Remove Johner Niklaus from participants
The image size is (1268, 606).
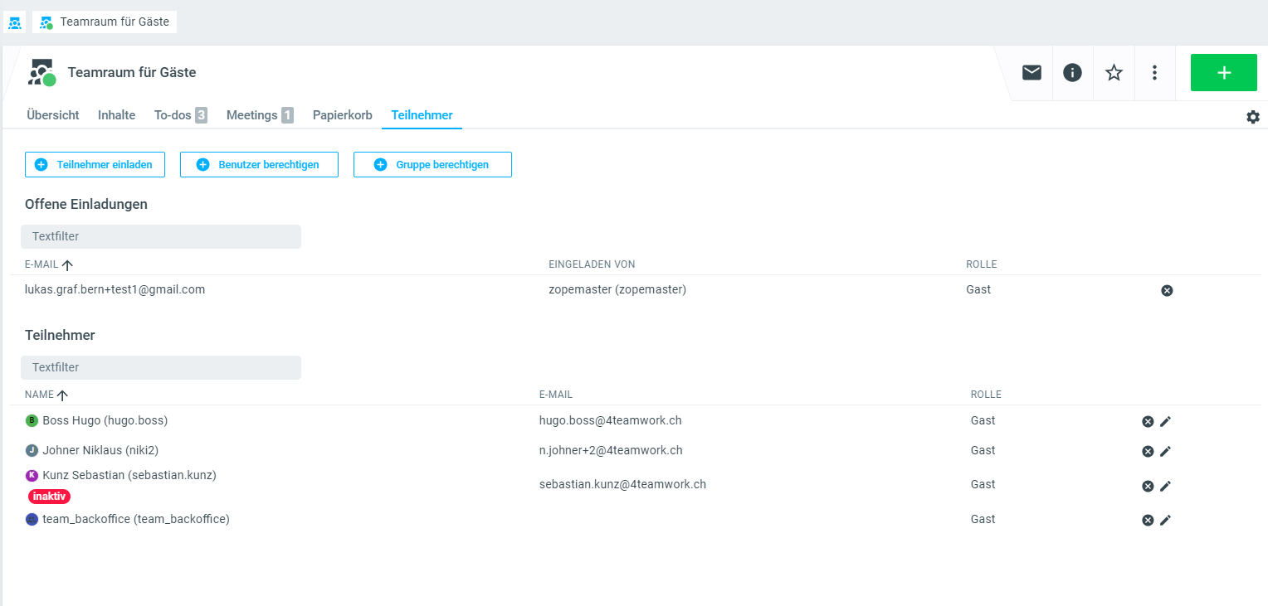1148,451
